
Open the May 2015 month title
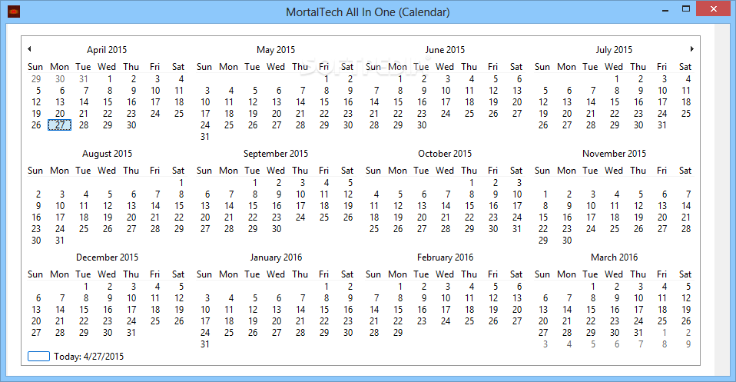(276, 50)
